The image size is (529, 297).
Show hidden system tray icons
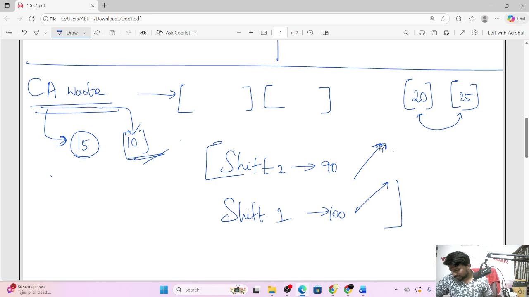[x=396, y=290]
